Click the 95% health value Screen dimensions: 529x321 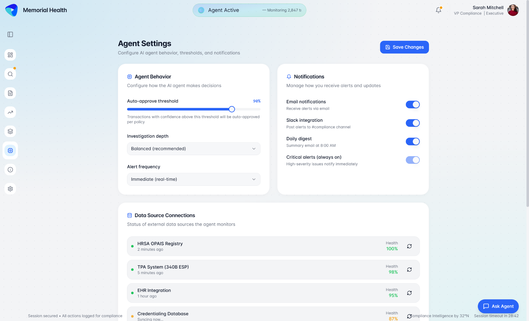point(393,295)
